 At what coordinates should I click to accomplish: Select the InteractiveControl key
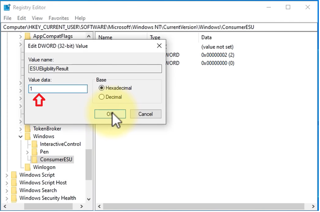(x=60, y=144)
